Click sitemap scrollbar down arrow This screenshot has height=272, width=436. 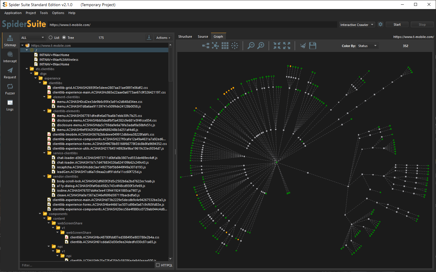pos(170,259)
